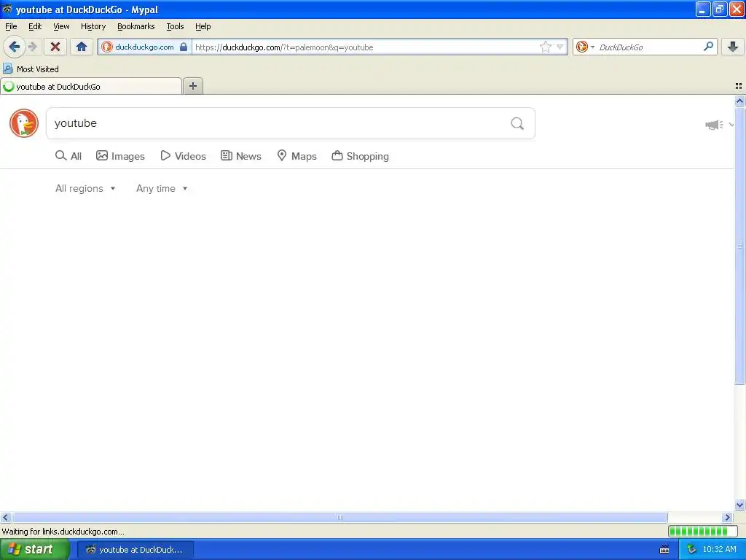Image resolution: width=746 pixels, height=560 pixels.
Task: Click the Mypal raccoon title bar icon
Action: (7, 9)
